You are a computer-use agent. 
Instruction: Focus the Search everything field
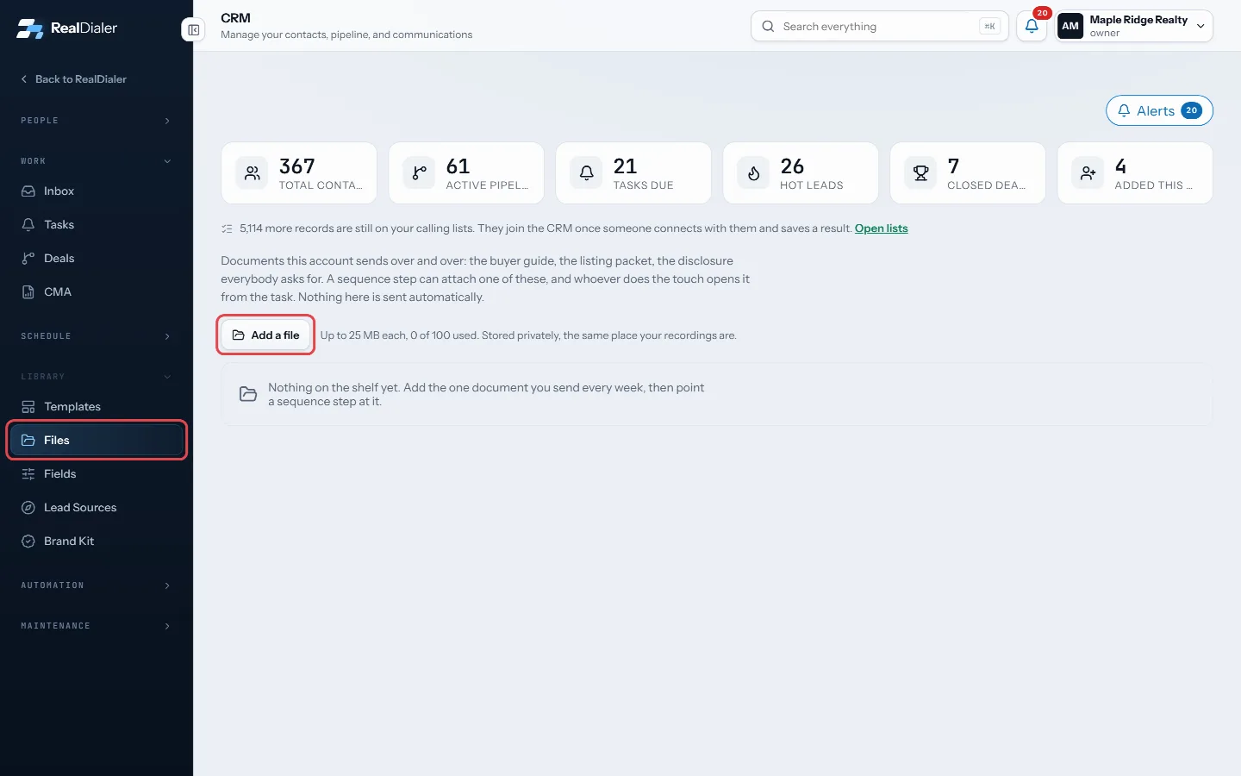click(x=879, y=27)
